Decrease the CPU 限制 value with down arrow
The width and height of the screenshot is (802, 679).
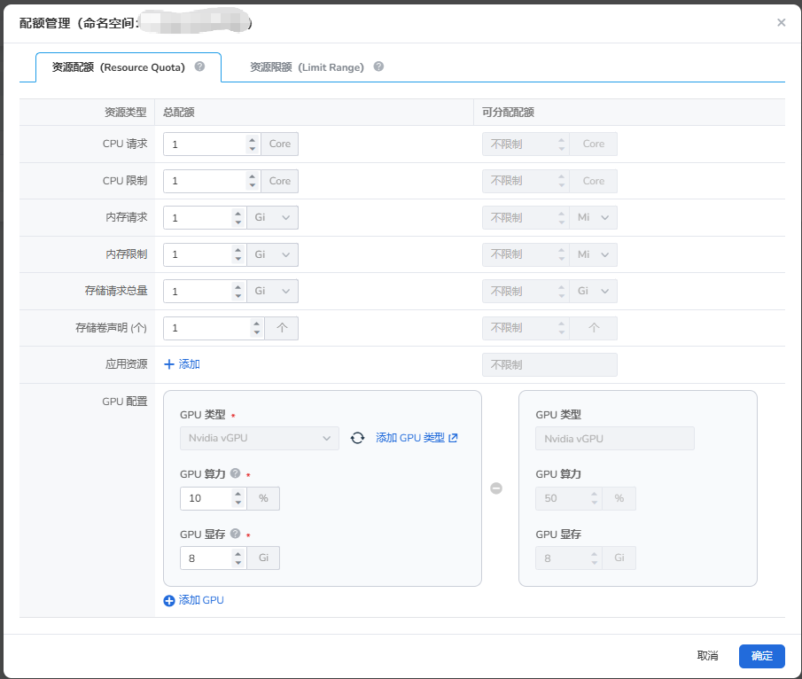tap(253, 186)
